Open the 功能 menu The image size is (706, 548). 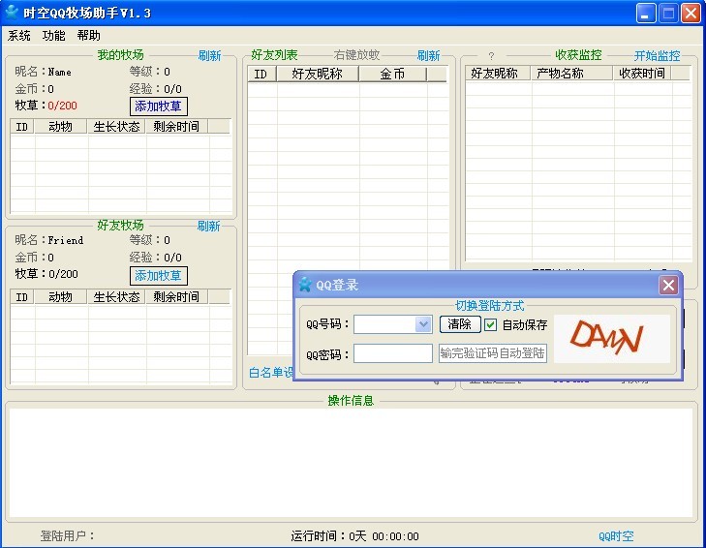click(x=53, y=36)
